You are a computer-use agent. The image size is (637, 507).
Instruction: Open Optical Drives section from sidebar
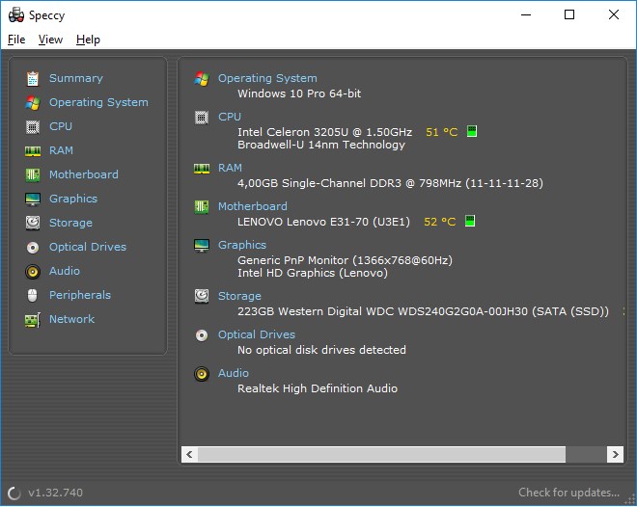coord(88,247)
